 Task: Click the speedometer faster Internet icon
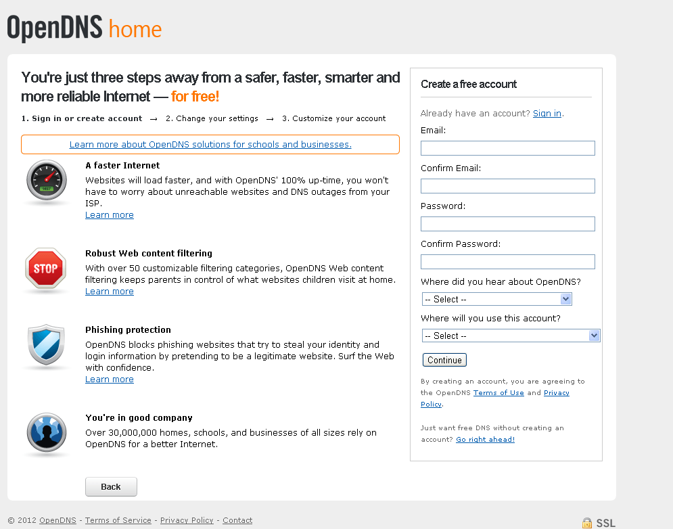coord(47,182)
